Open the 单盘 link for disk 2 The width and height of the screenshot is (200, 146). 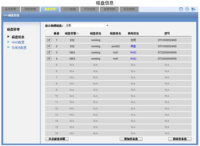click(x=133, y=46)
